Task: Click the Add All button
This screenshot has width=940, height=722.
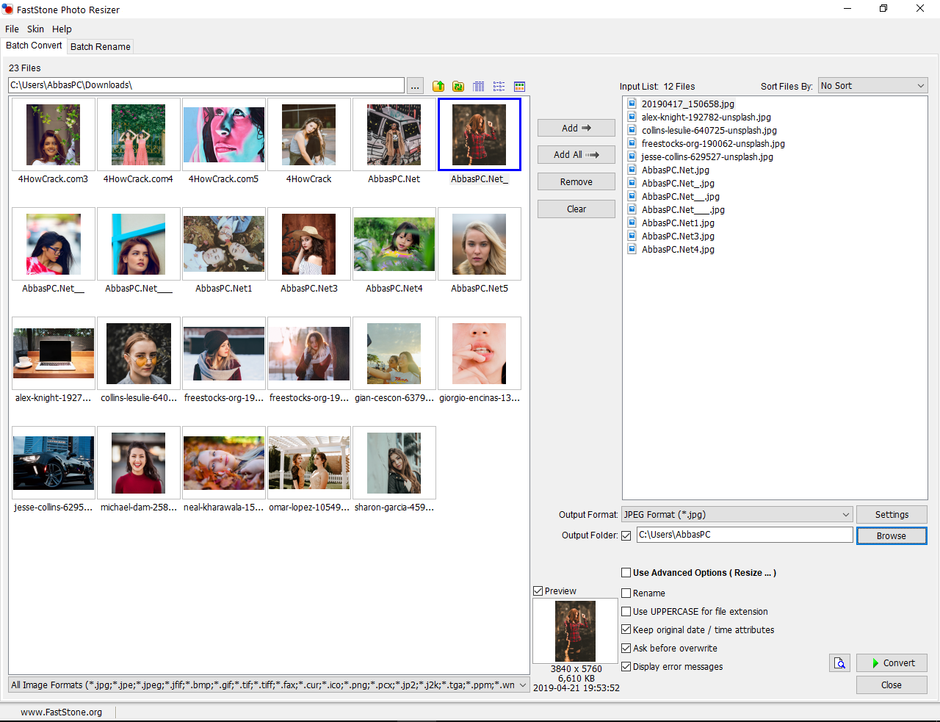Action: tap(576, 155)
